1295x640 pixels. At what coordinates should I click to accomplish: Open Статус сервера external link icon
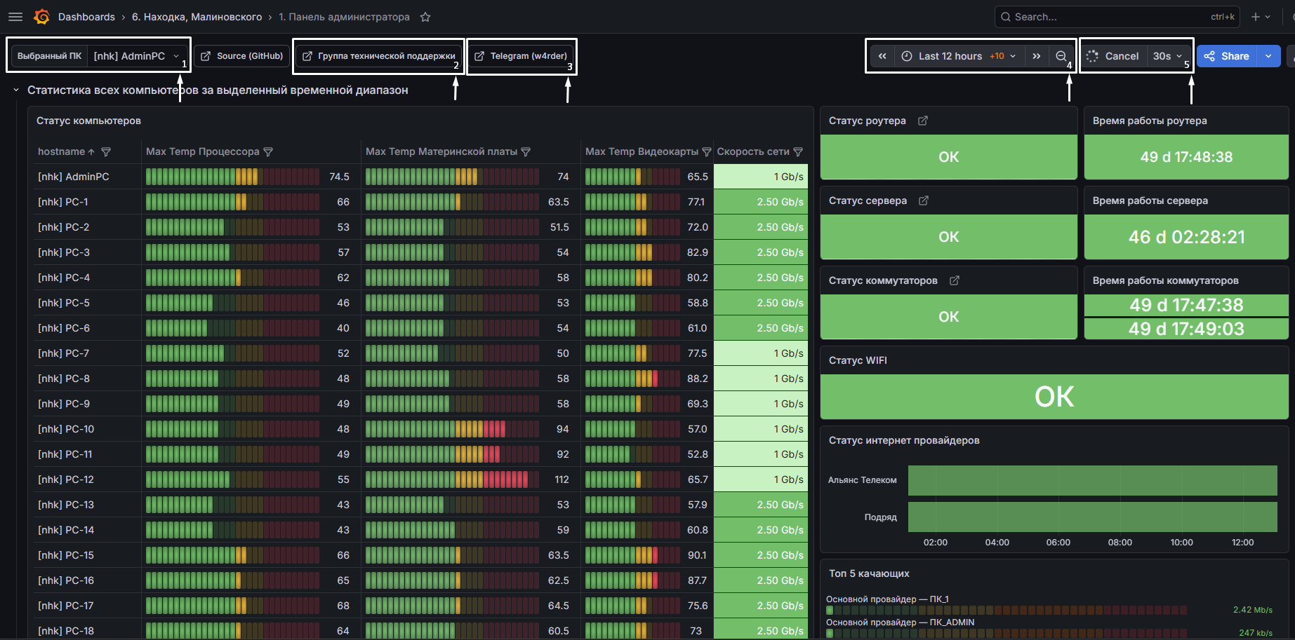924,200
